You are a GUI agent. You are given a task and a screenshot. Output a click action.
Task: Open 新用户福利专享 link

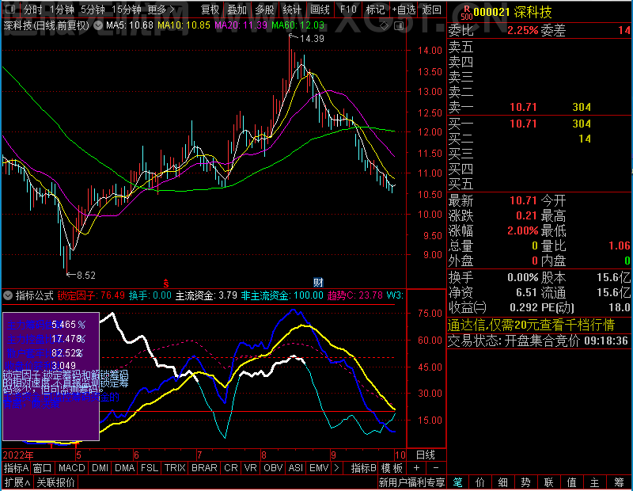click(411, 482)
